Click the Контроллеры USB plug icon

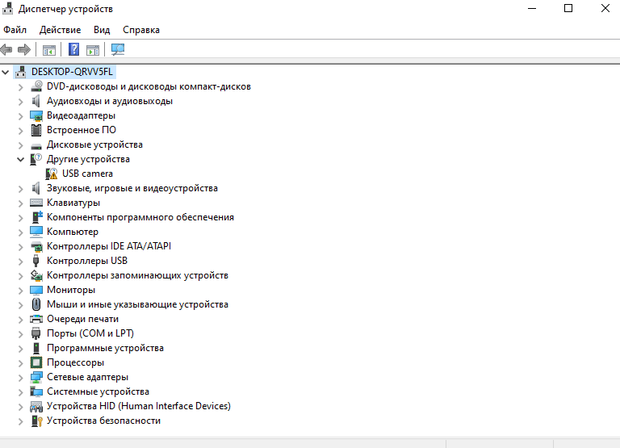[36, 261]
